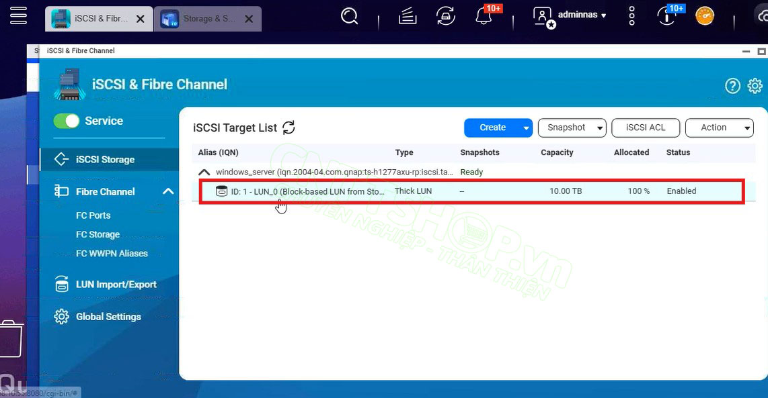This screenshot has height=398, width=768.
Task: Click the three-dot more options icon
Action: tap(631, 16)
